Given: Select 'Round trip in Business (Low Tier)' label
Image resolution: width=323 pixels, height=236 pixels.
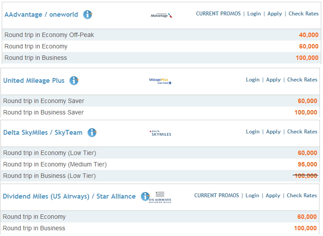Looking at the screenshot, I should 49,176.
